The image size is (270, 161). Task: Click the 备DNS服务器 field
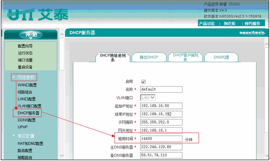point(161,155)
